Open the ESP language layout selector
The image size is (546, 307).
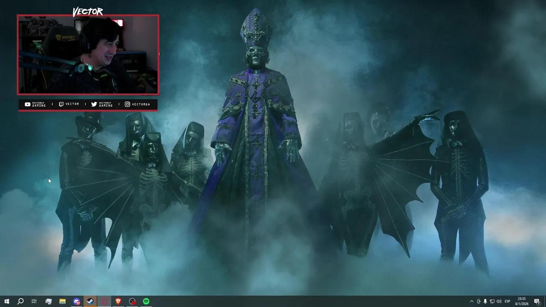508,301
